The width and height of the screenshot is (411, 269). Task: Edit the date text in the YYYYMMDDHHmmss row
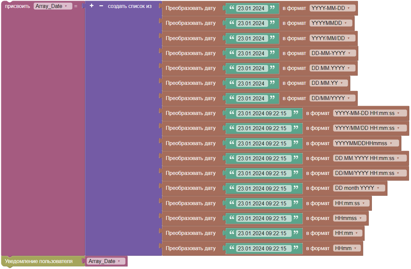pos(264,143)
